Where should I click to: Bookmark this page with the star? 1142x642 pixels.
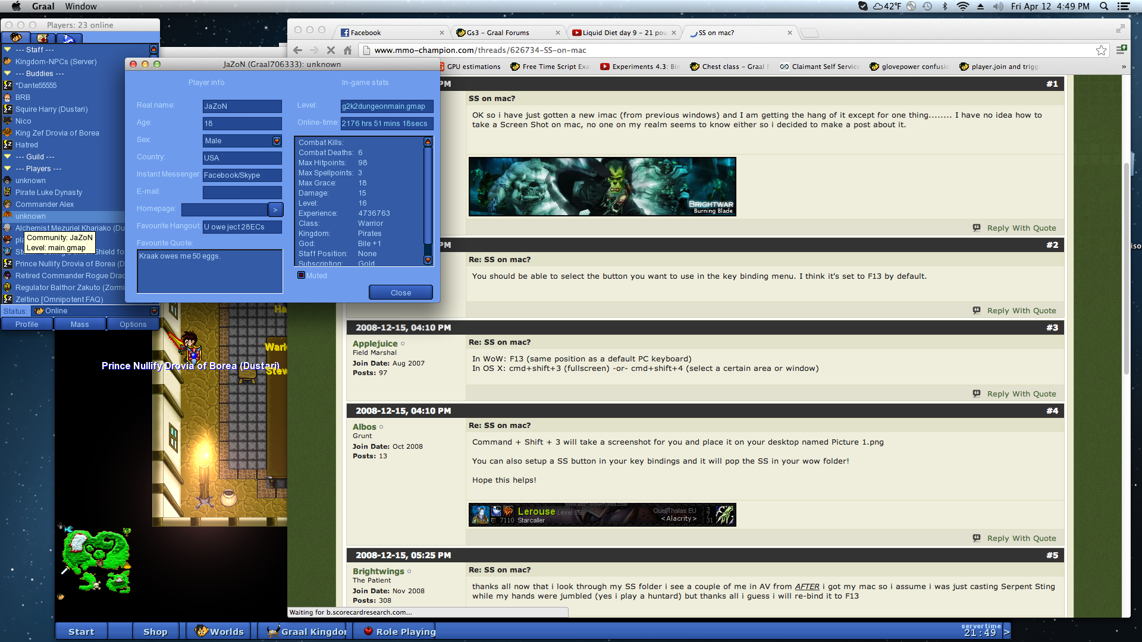click(1102, 51)
